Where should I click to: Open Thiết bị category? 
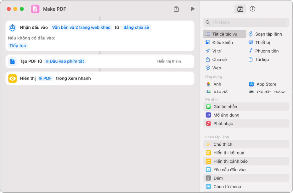259,43
